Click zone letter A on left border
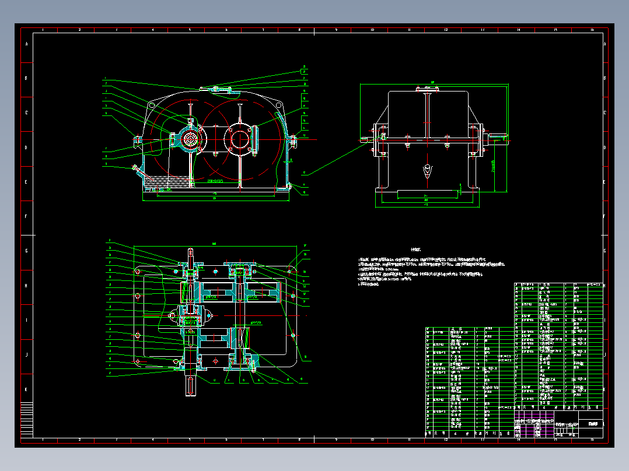Viewport: 629px width, 471px height. (27, 44)
